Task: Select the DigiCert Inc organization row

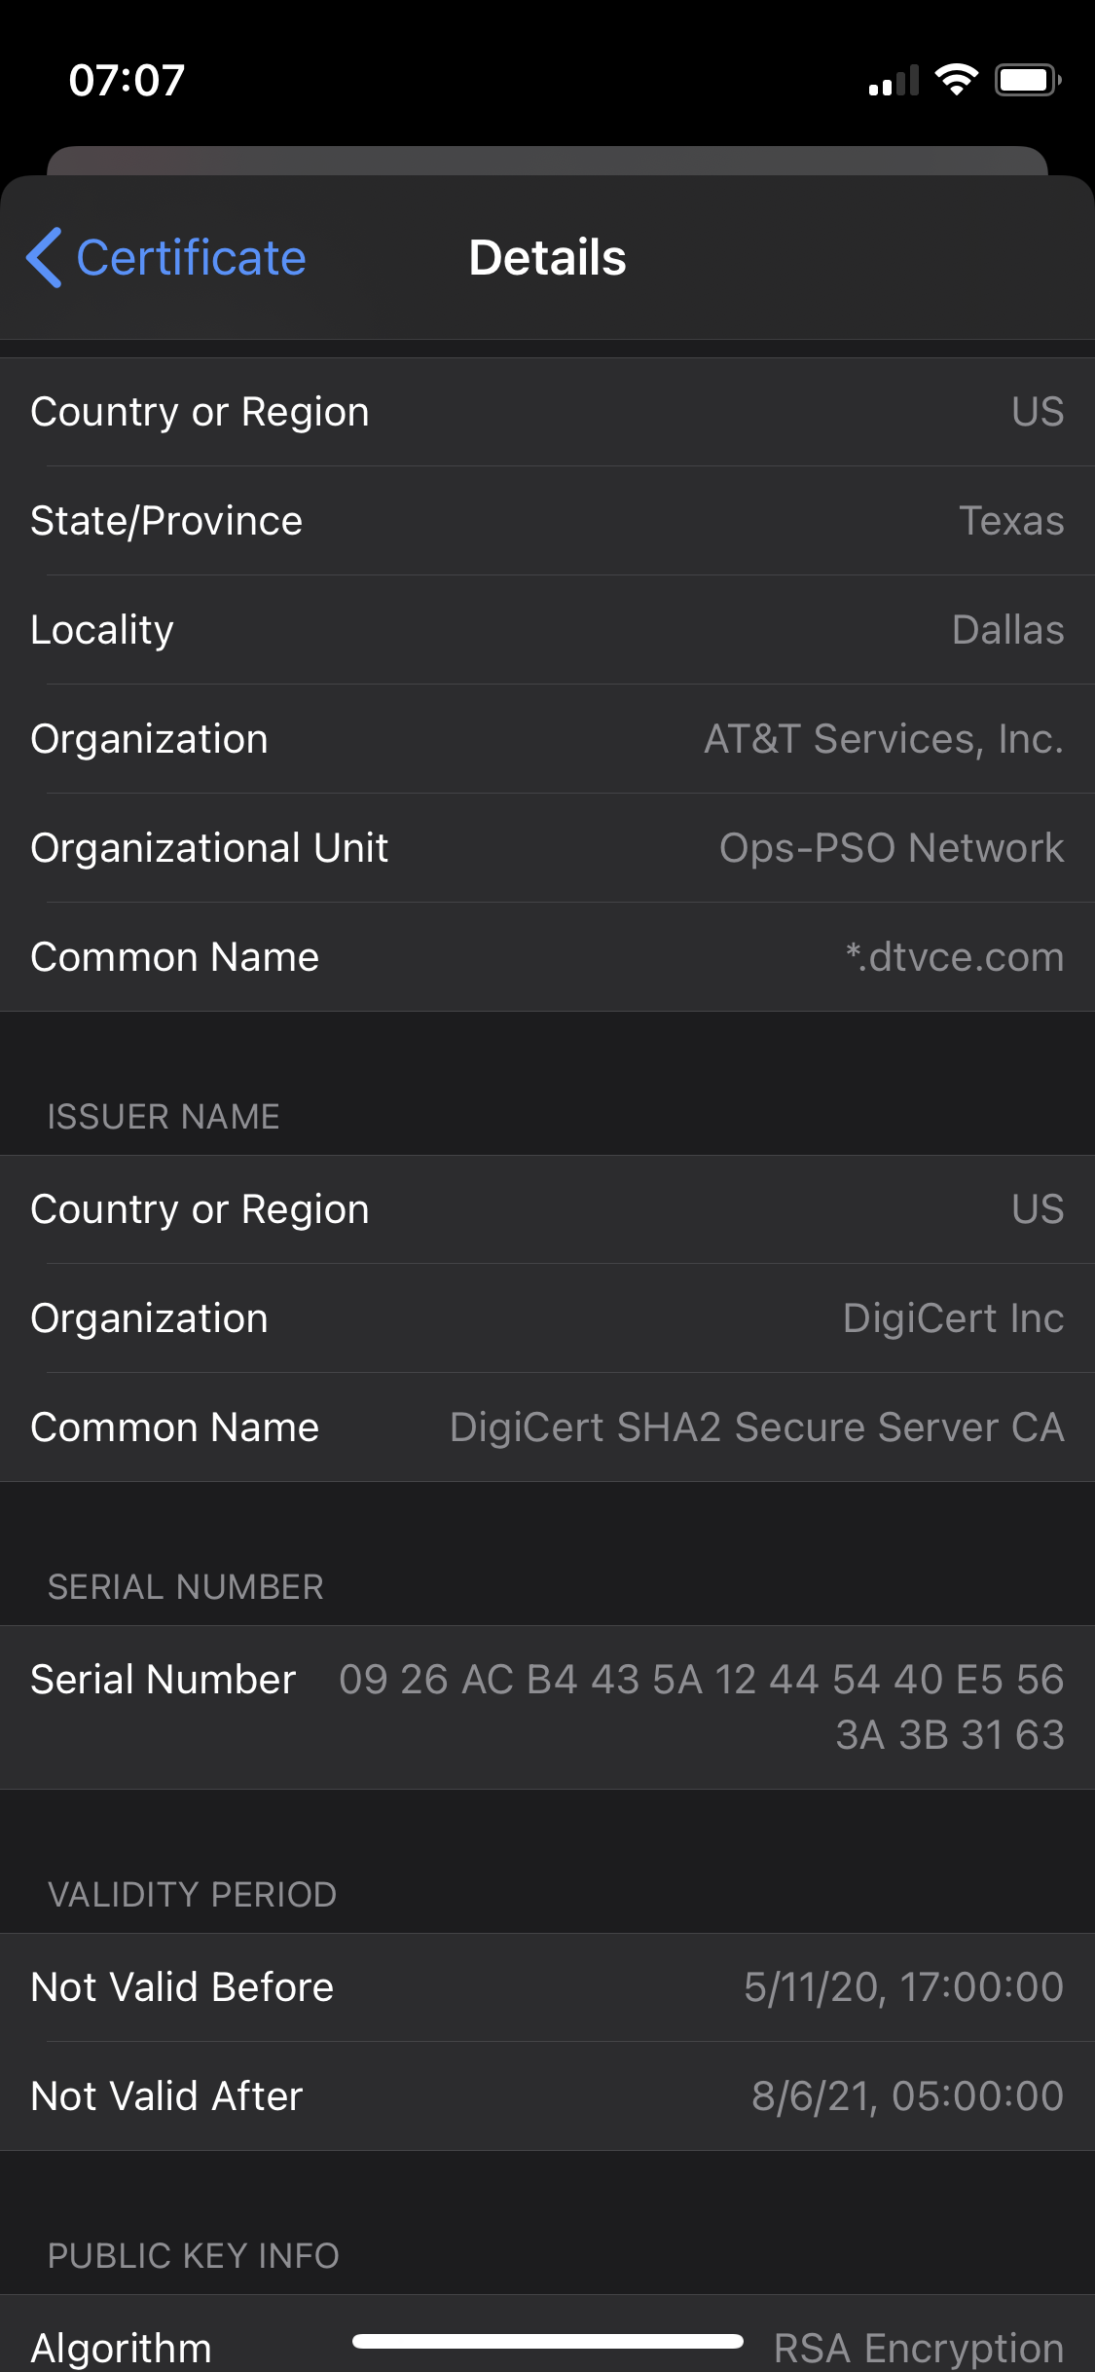Action: [x=547, y=1318]
